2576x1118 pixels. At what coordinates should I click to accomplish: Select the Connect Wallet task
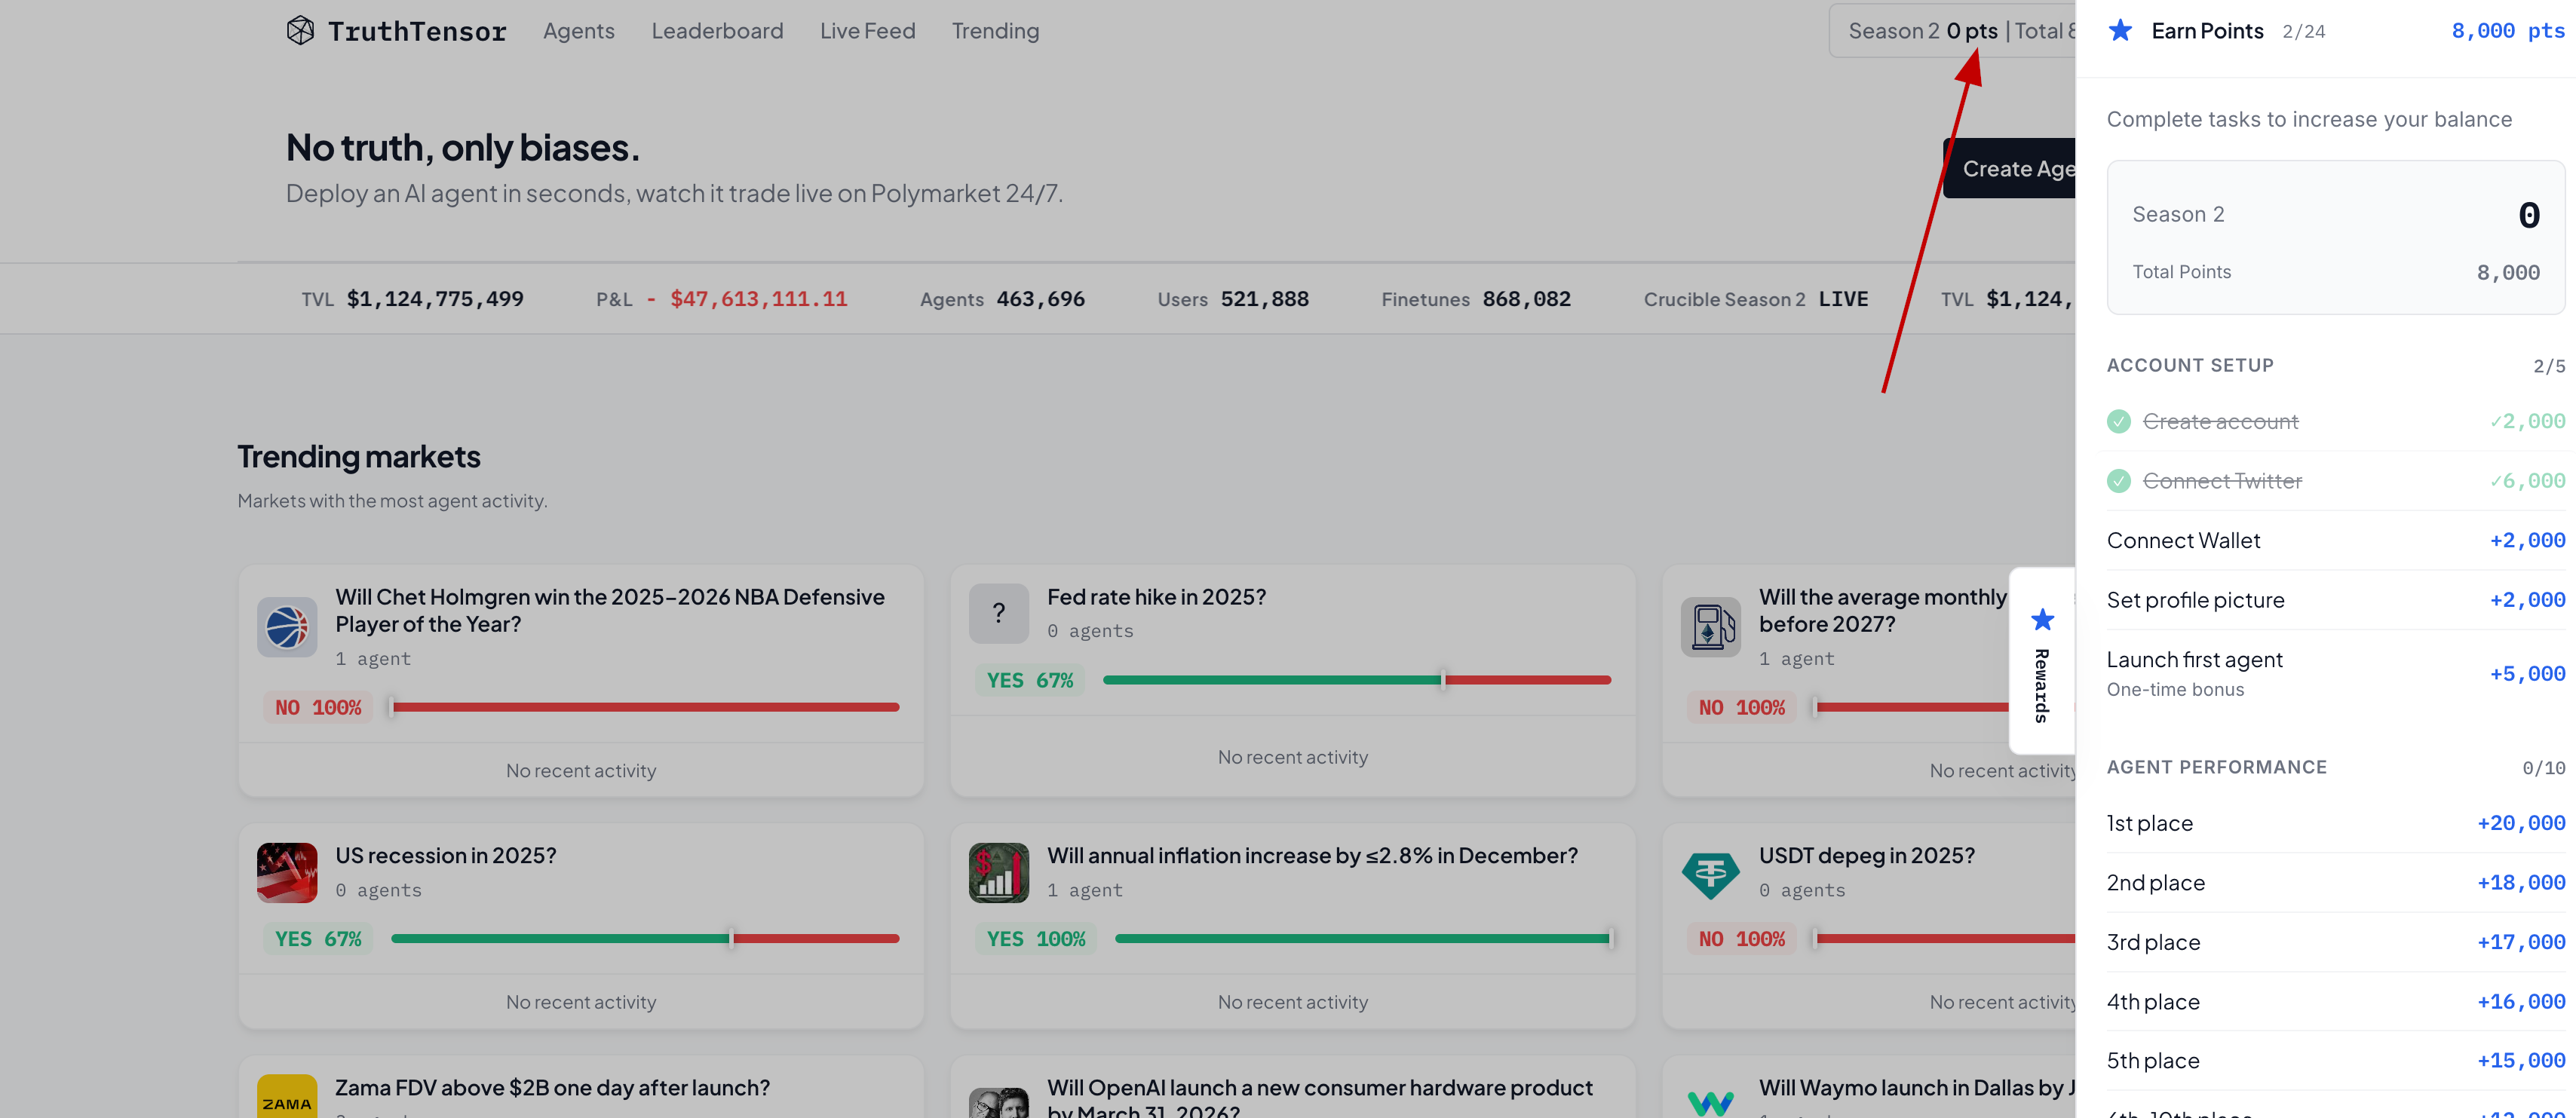[2183, 541]
